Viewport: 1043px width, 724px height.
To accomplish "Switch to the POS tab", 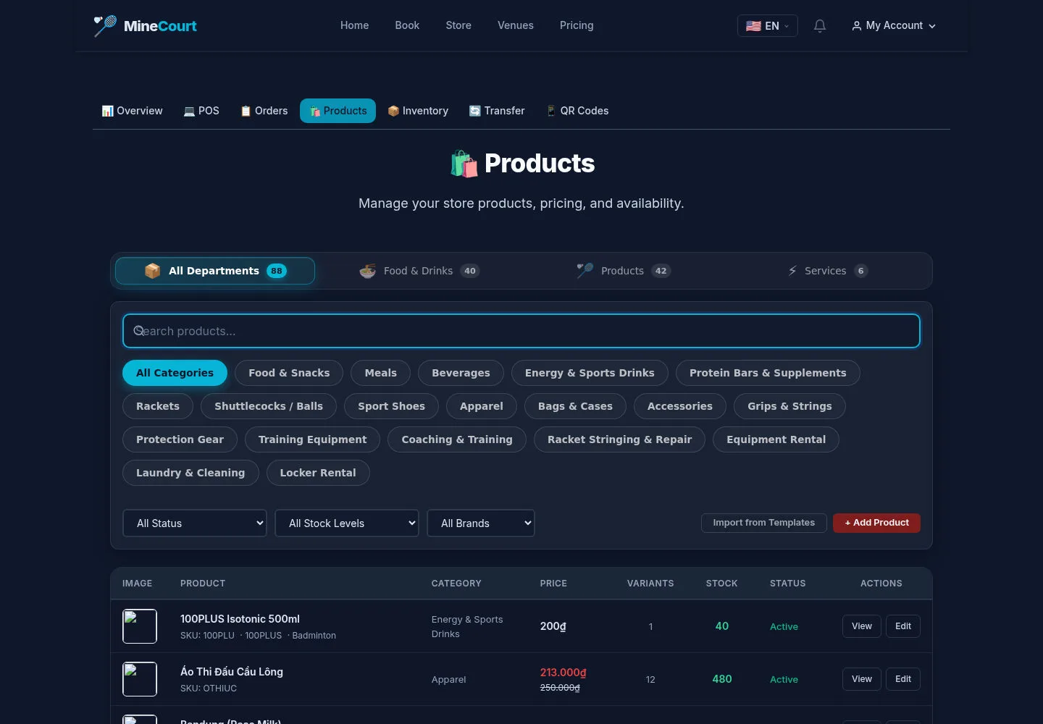I will click(x=201, y=111).
